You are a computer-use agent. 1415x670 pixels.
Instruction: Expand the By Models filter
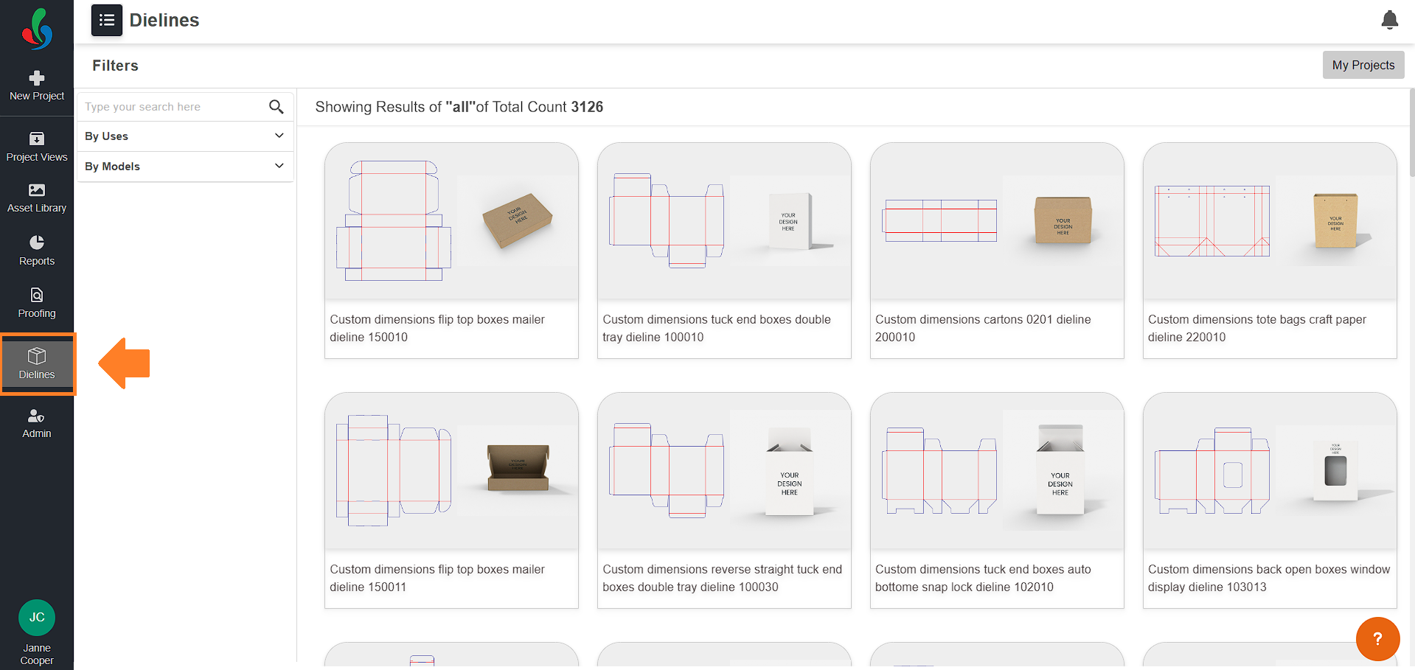[185, 167]
